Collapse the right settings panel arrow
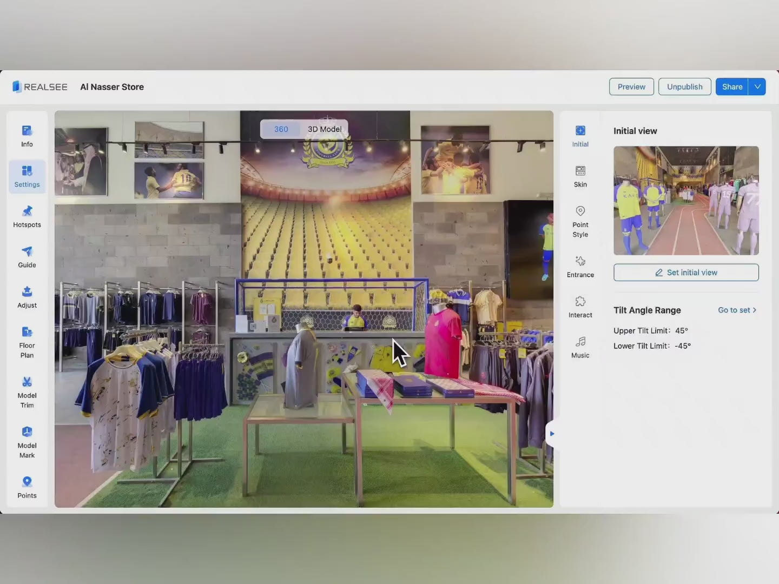Image resolution: width=779 pixels, height=584 pixels. (551, 434)
